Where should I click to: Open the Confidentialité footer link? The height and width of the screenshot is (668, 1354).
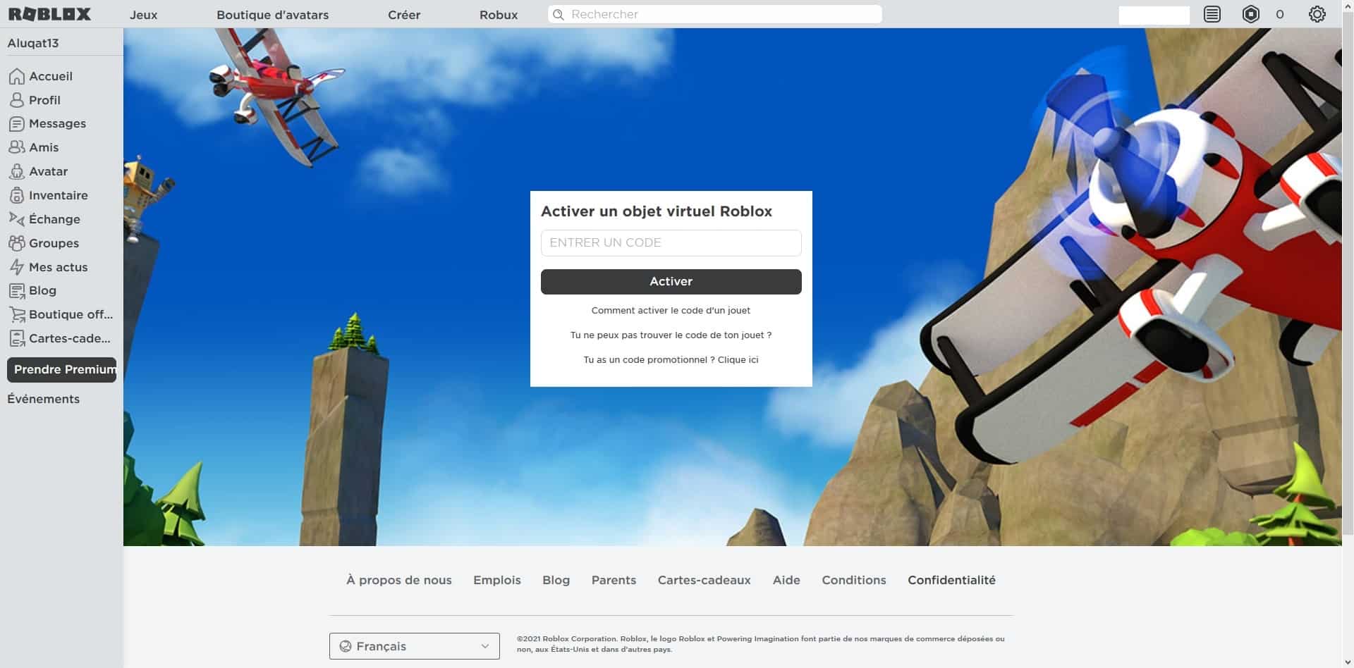coord(952,580)
